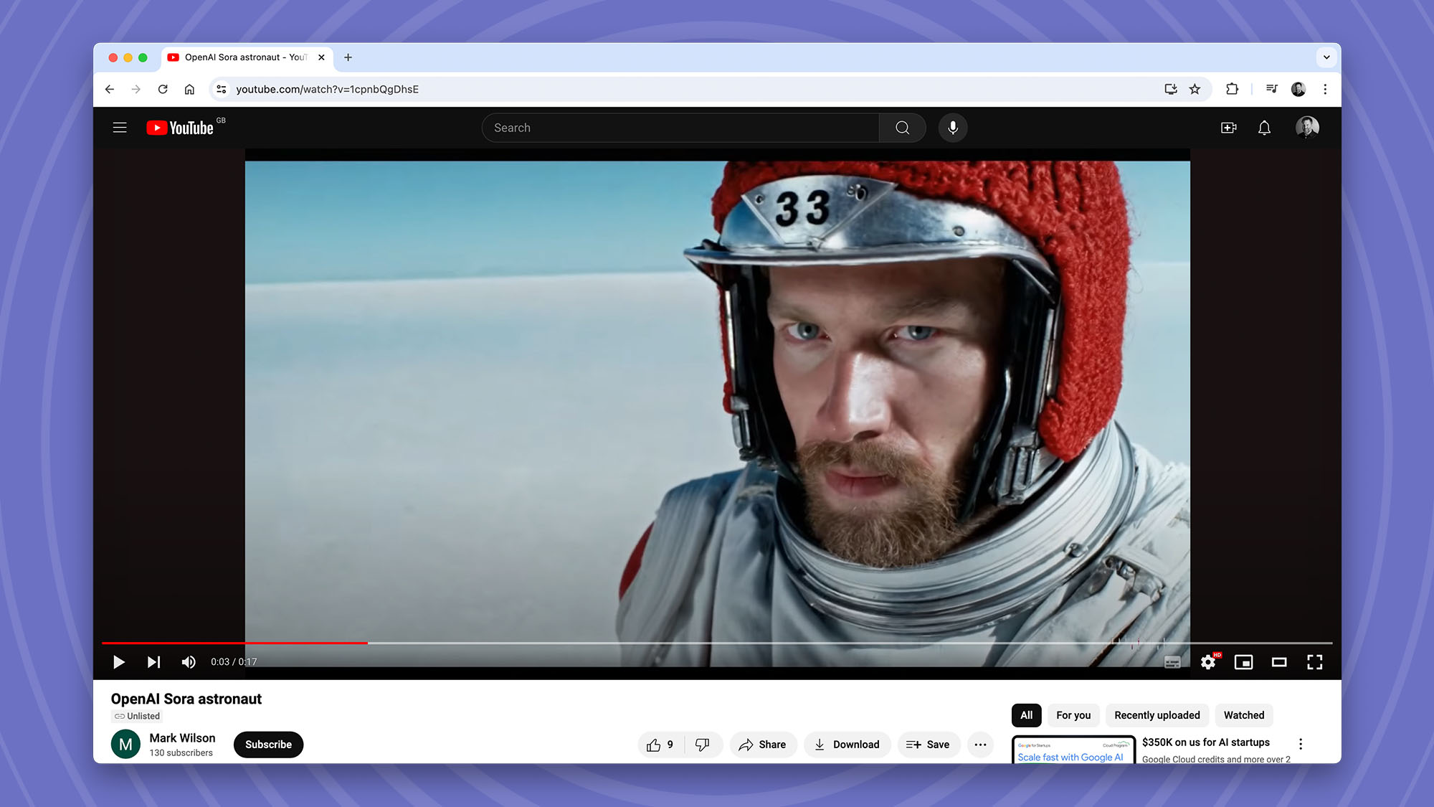Viewport: 1434px width, 807px height.
Task: Click the 130 subscribers text
Action: coord(181,753)
